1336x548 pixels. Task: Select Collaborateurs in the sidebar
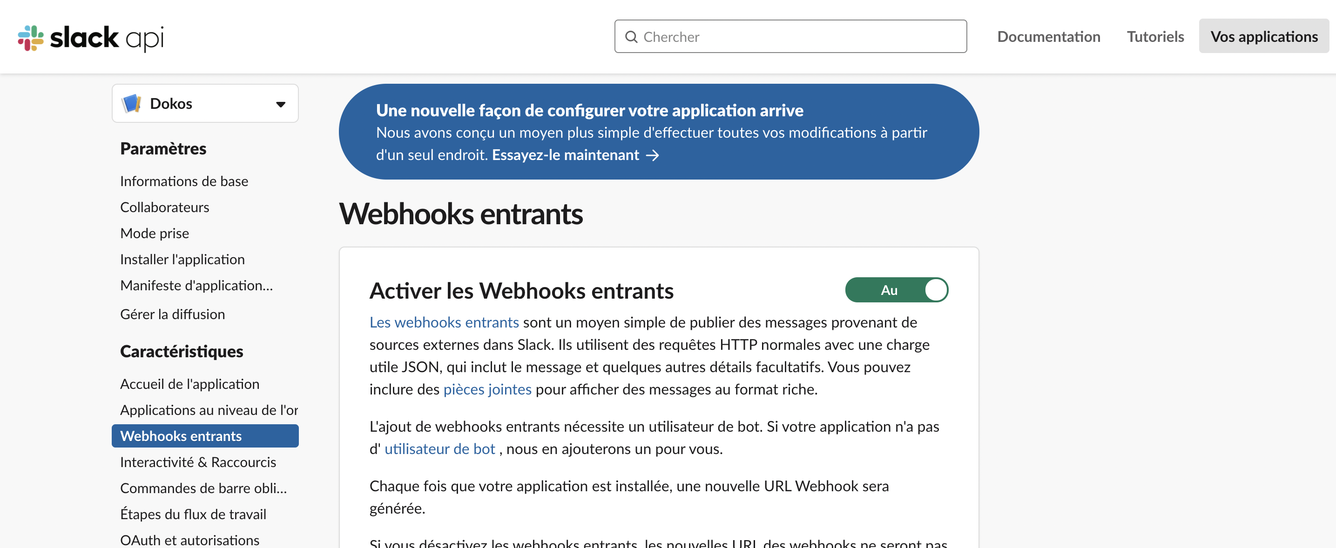coord(164,207)
